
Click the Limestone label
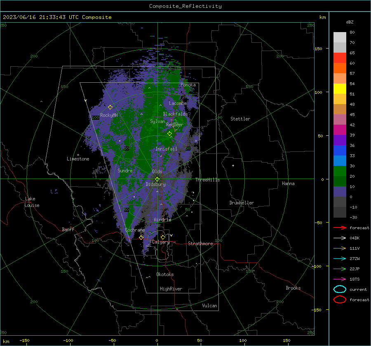point(78,159)
